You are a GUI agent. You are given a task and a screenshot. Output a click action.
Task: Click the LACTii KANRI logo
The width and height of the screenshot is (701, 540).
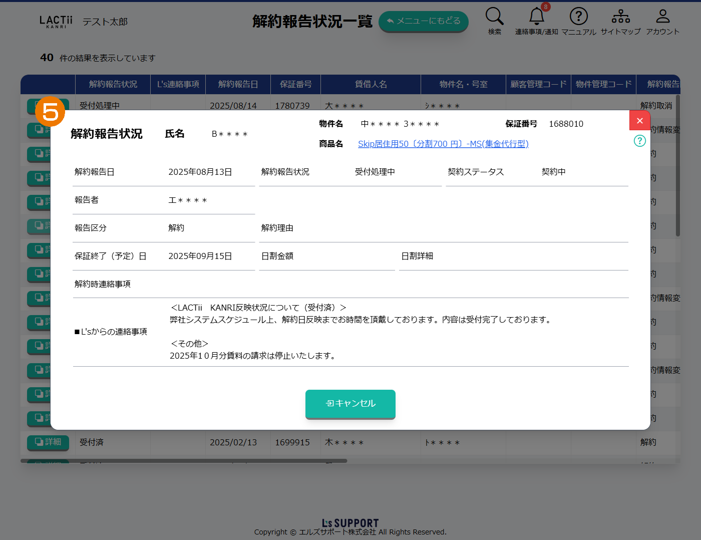coord(56,22)
